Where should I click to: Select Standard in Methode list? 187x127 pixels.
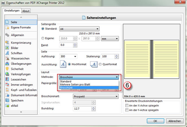(89, 81)
